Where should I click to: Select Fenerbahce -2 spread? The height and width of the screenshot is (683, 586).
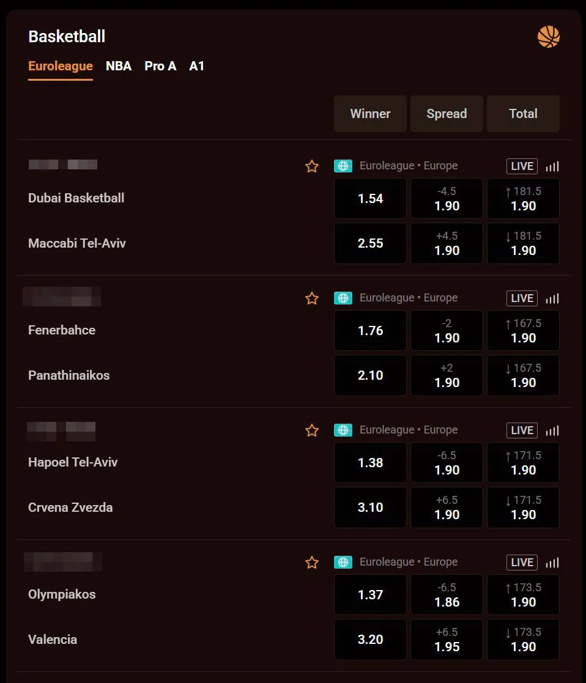point(447,331)
